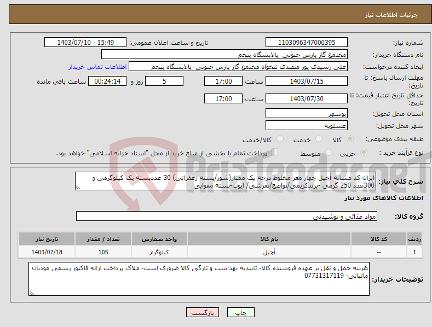Open the اطلاعات تماس خریدار link
Viewport: 432px width, 327px height.
coord(97,67)
